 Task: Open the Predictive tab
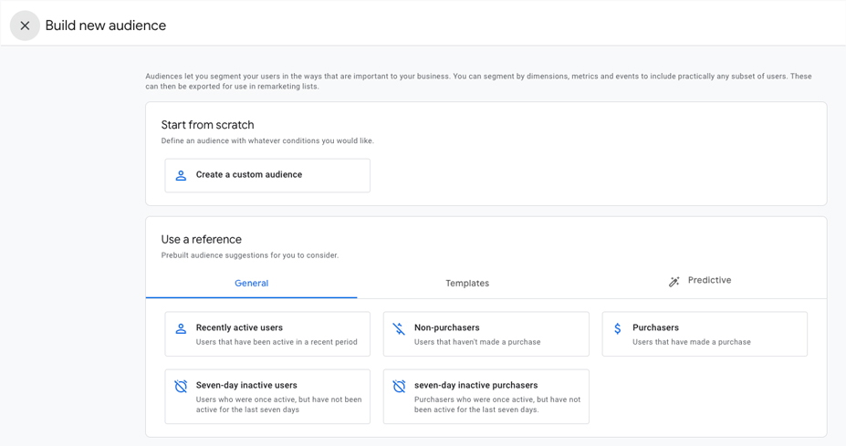[700, 281]
